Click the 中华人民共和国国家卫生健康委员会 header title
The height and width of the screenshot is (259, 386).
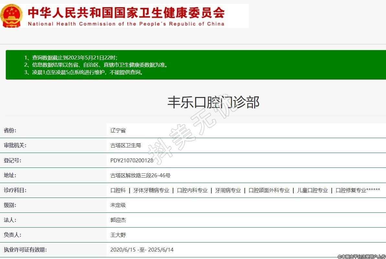pyautogui.click(x=126, y=13)
